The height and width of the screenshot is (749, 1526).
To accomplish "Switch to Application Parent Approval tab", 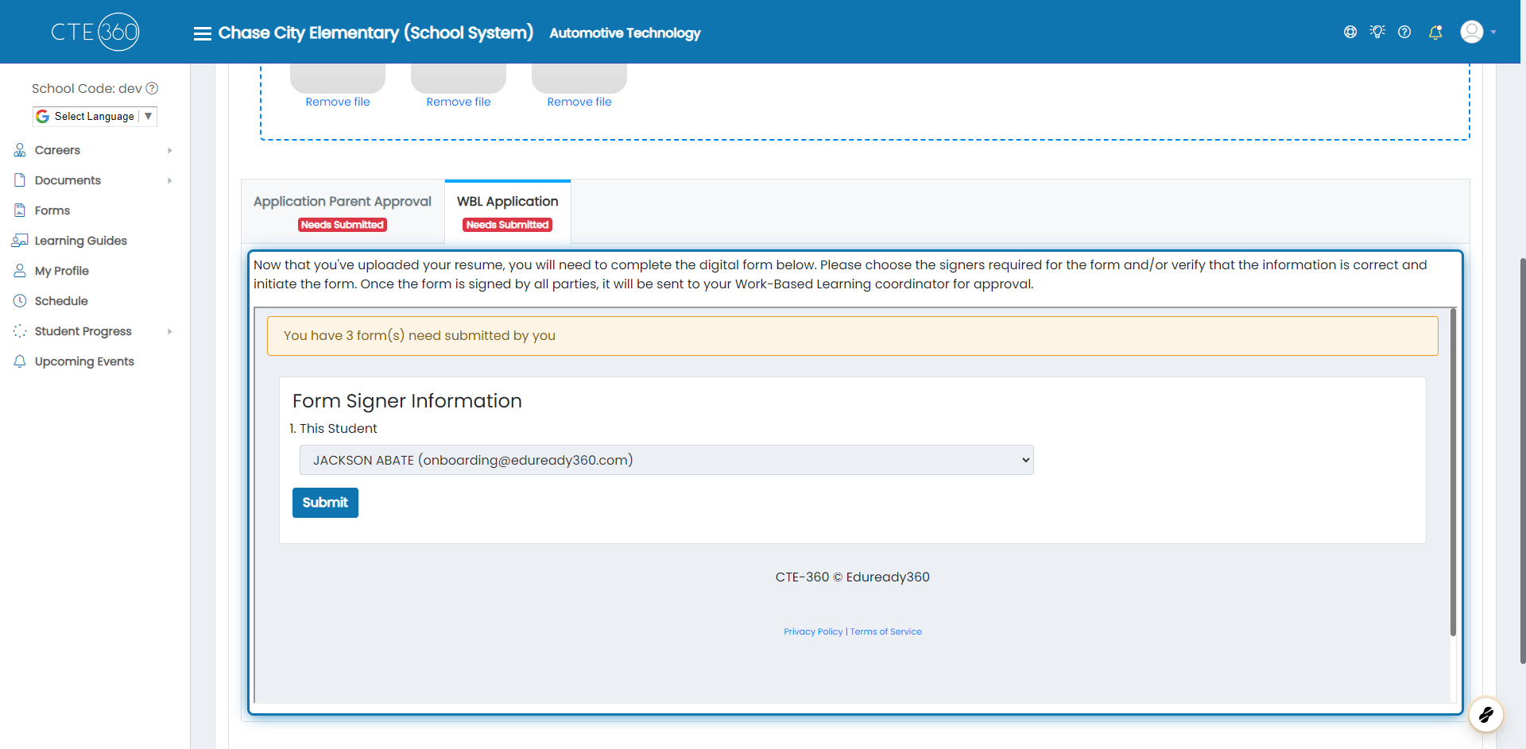I will (343, 211).
